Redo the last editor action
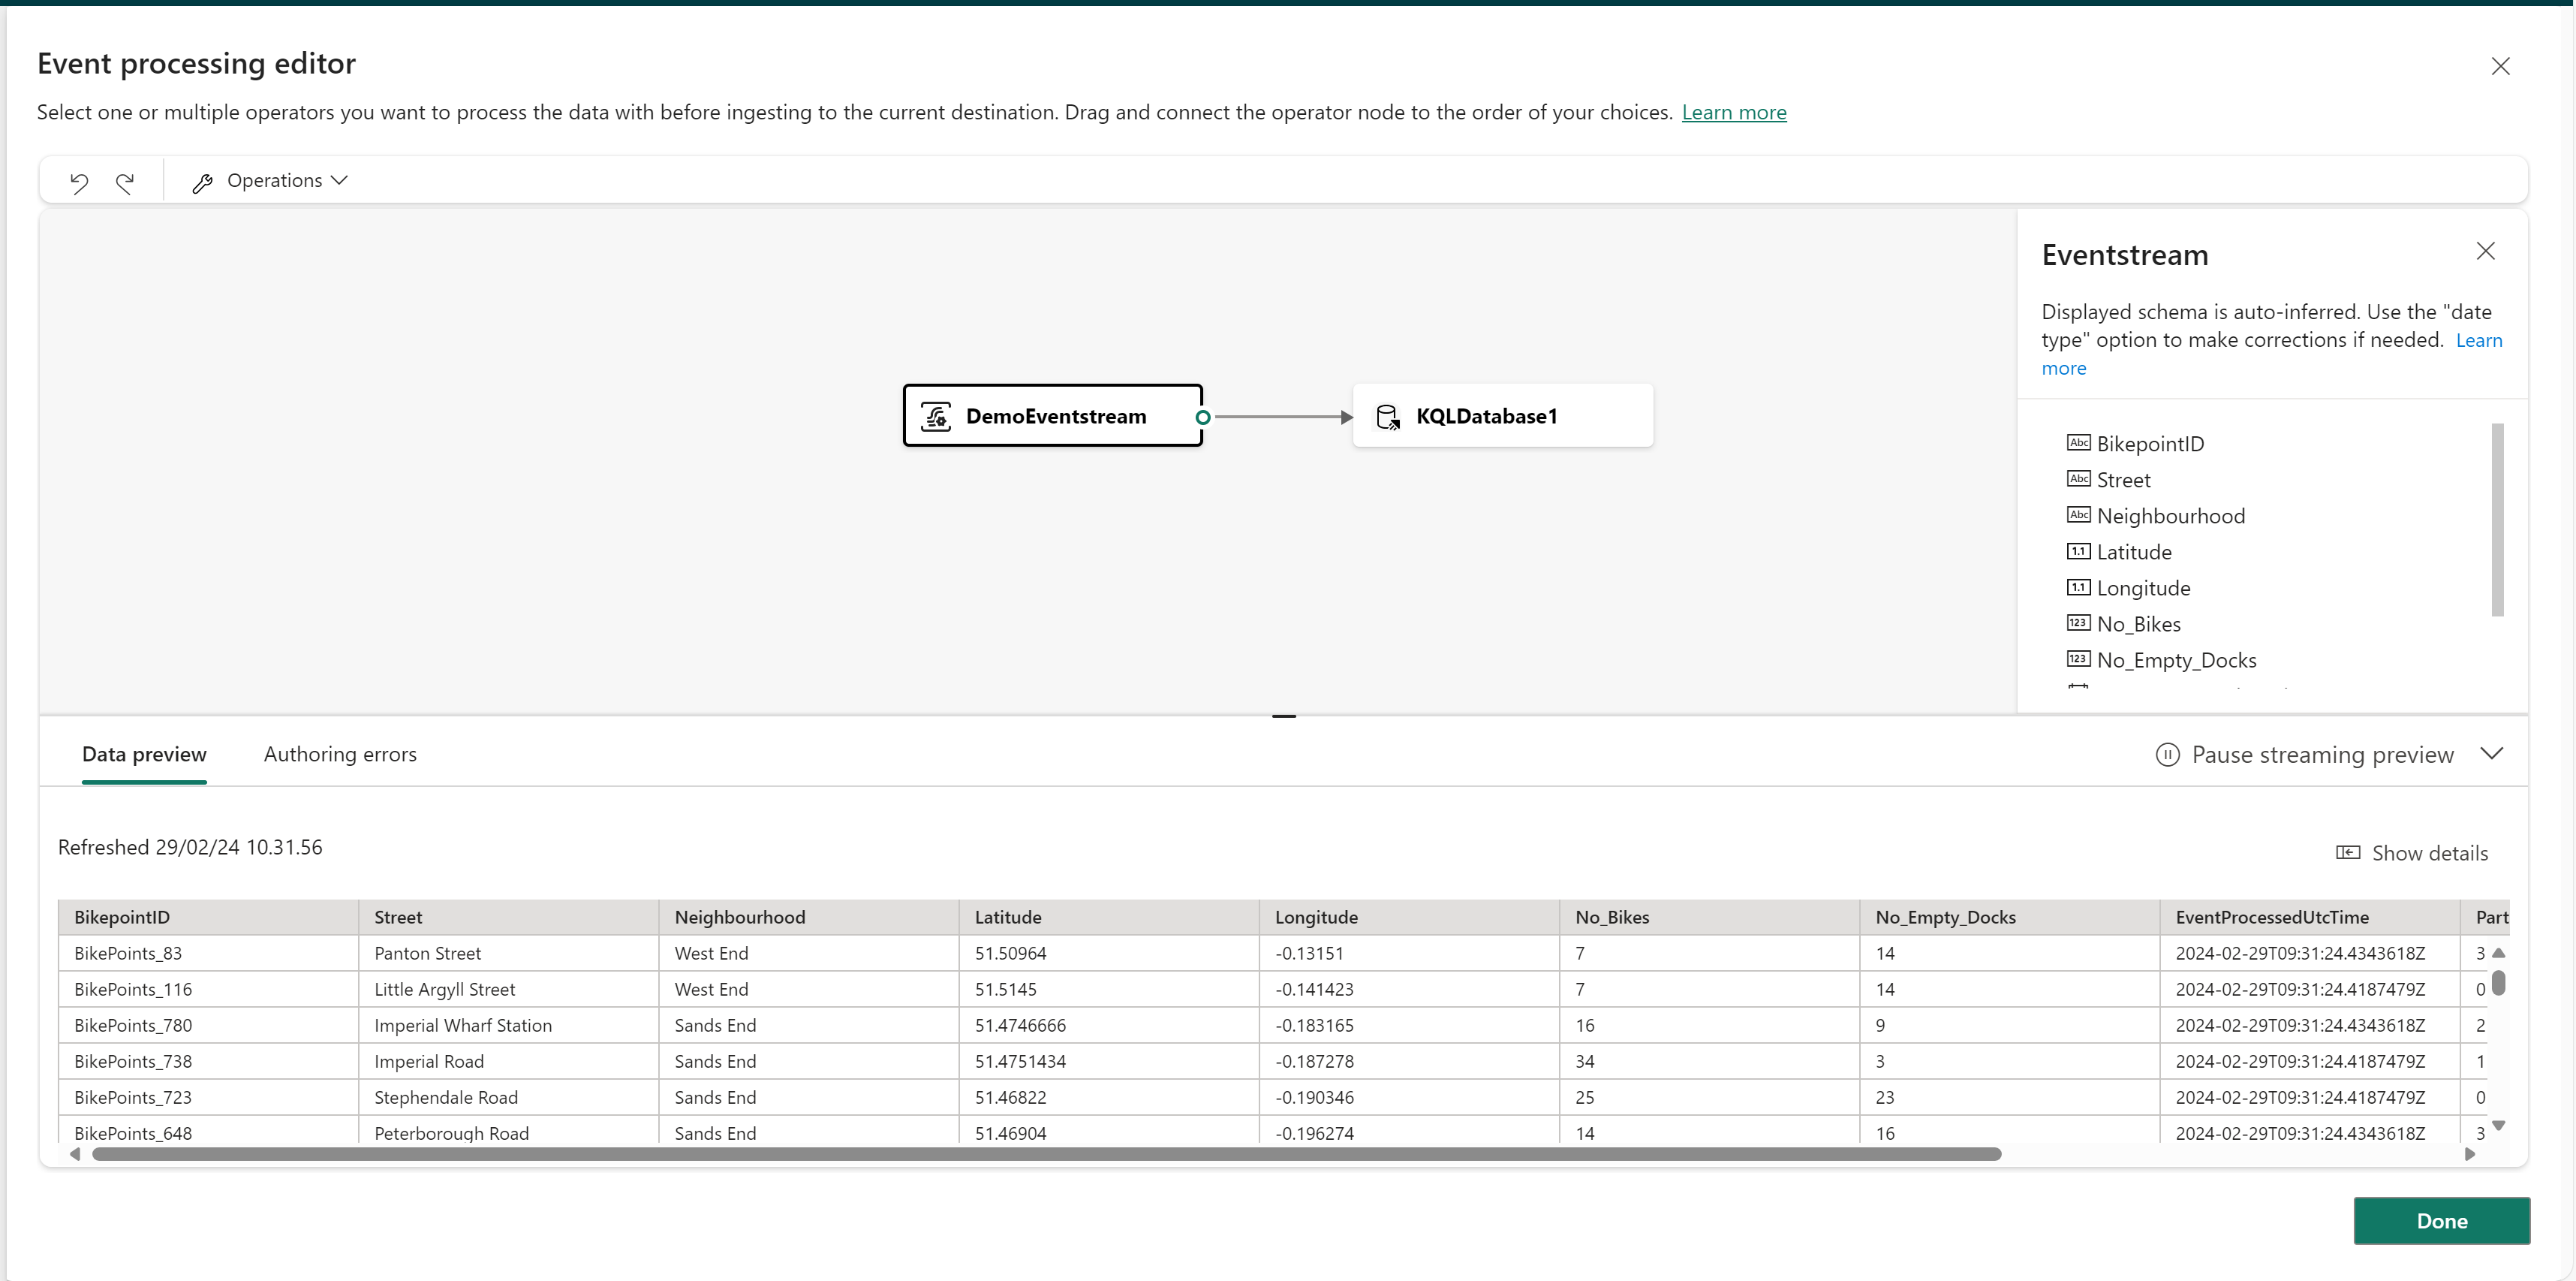 coord(125,182)
